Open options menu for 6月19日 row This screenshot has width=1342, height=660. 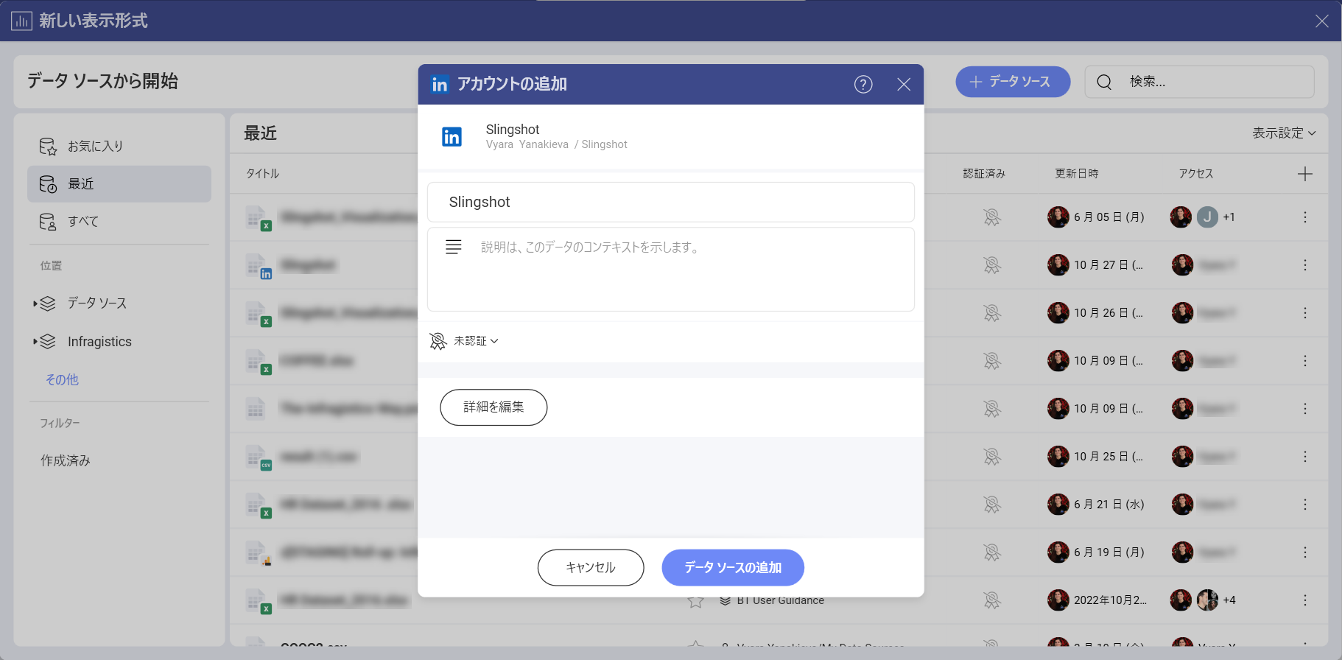tap(1305, 552)
